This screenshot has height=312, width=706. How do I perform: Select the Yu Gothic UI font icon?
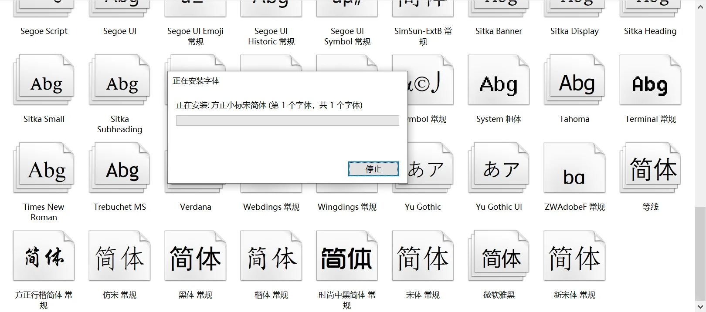(x=499, y=168)
